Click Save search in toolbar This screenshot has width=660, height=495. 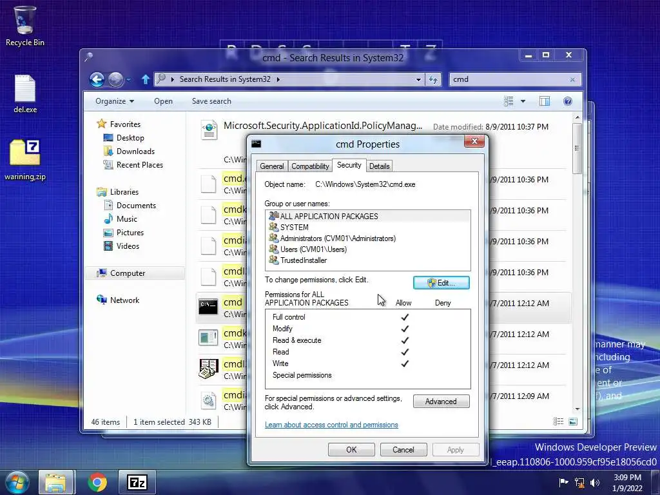[211, 101]
